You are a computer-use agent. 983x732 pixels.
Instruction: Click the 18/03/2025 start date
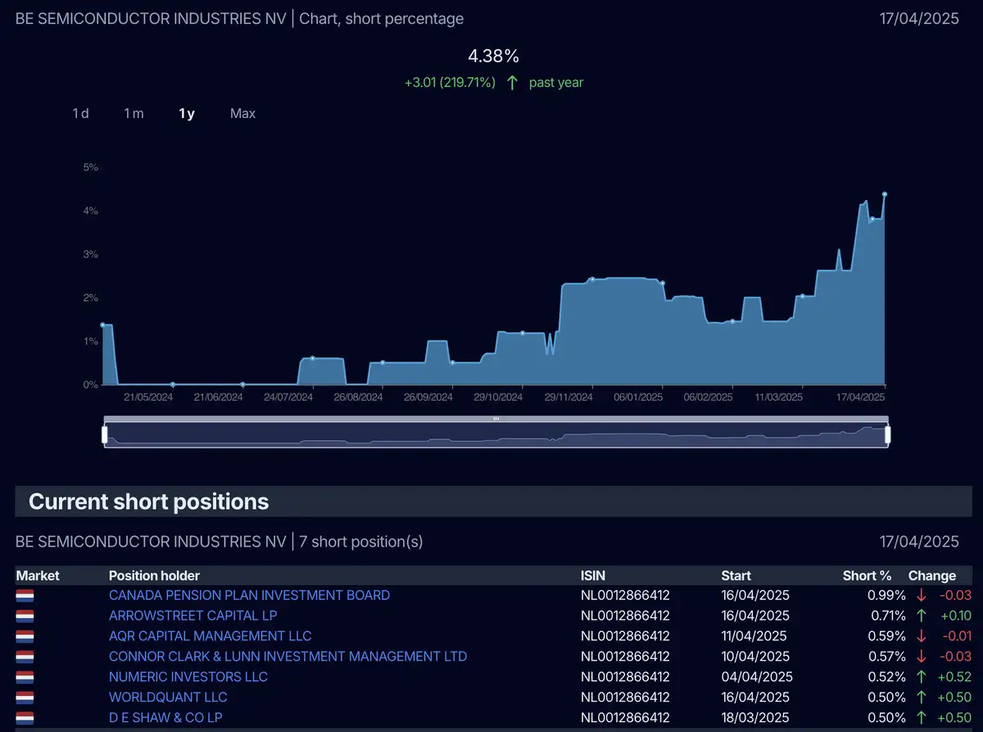755,718
